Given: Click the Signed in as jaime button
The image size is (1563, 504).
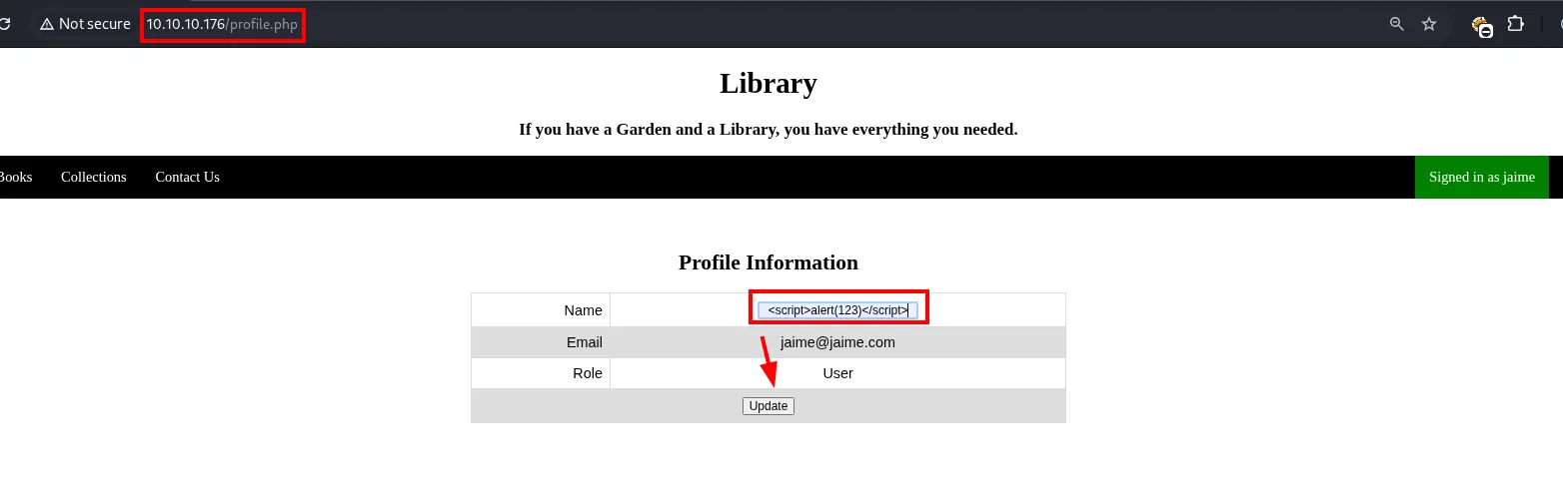Looking at the screenshot, I should [1481, 177].
